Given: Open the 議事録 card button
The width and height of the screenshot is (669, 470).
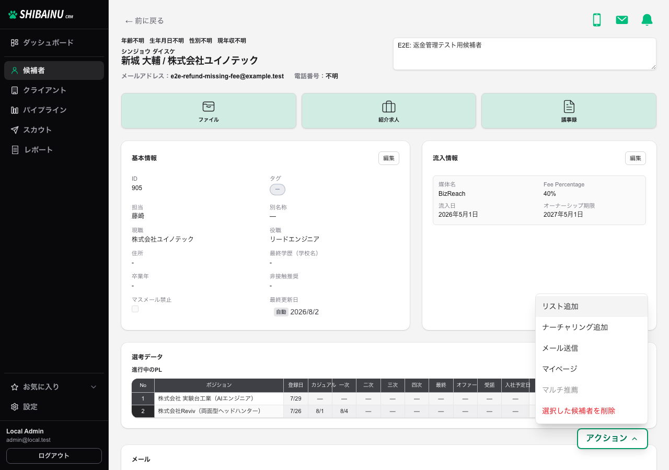Looking at the screenshot, I should tap(569, 111).
